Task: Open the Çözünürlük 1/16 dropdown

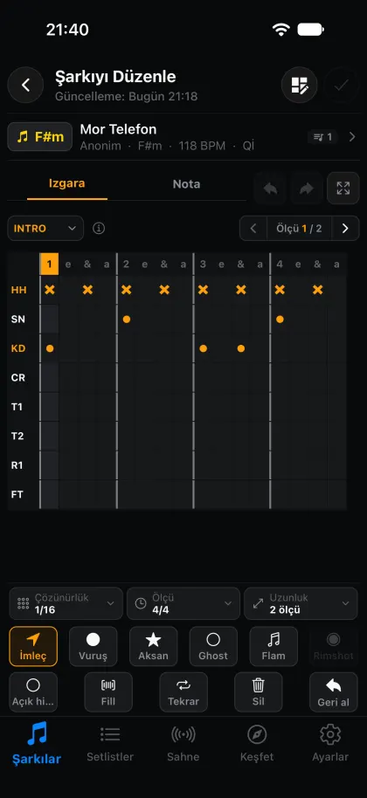Action: tap(66, 603)
